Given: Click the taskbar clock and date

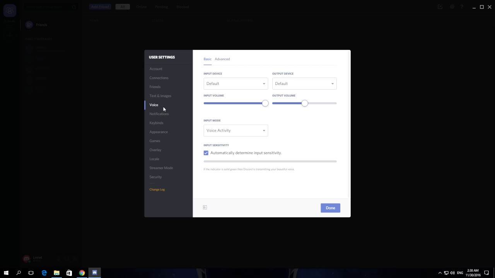Looking at the screenshot, I should (473, 273).
